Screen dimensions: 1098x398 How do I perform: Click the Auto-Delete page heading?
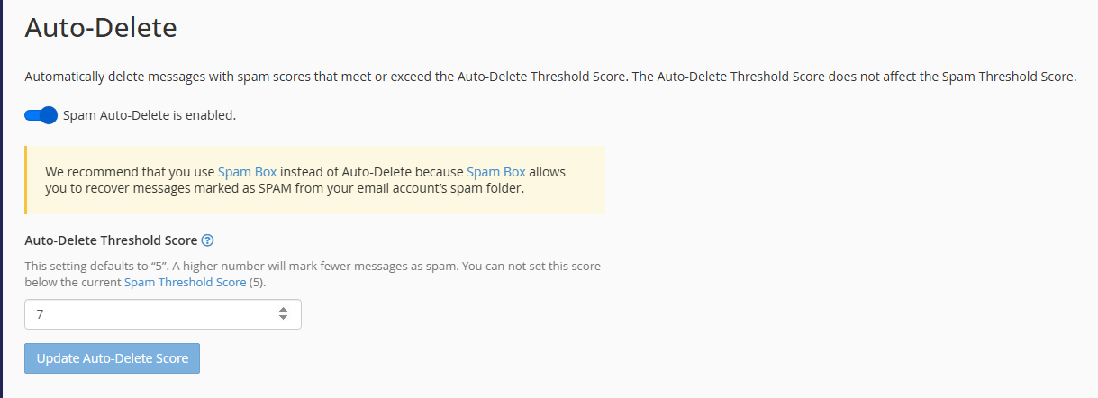tap(101, 28)
